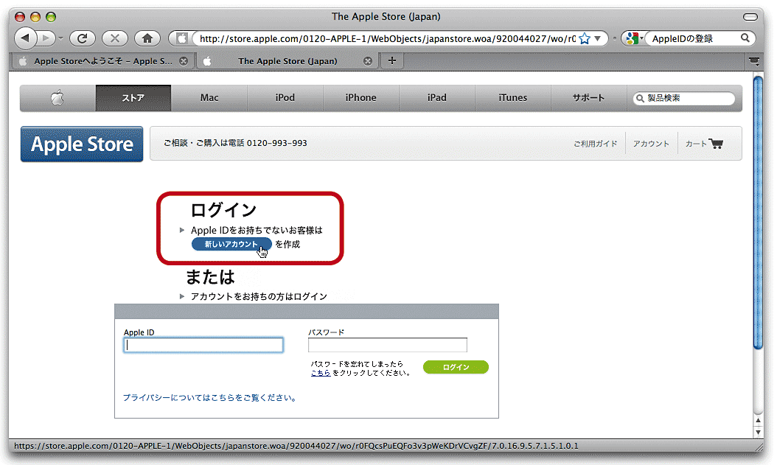Bookmark this page with the star icon

pos(585,38)
